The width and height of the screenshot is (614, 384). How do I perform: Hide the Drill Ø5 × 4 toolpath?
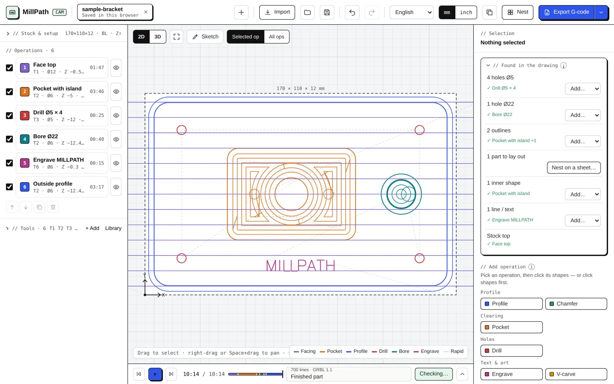(x=116, y=116)
